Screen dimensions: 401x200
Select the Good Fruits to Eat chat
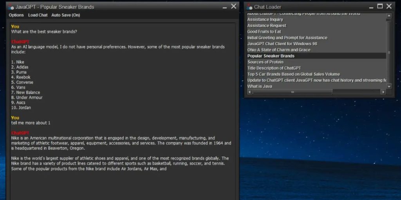pyautogui.click(x=316, y=32)
